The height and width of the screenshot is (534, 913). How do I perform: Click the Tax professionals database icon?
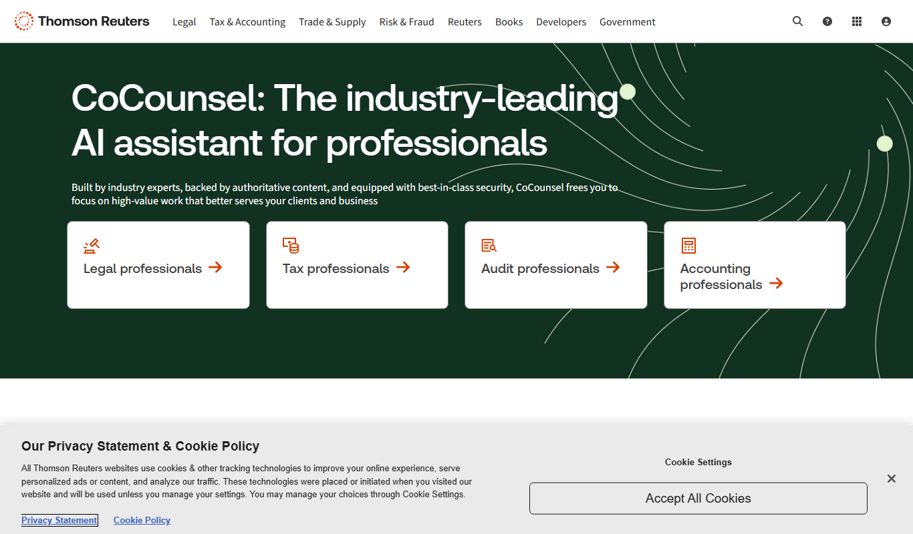point(291,246)
